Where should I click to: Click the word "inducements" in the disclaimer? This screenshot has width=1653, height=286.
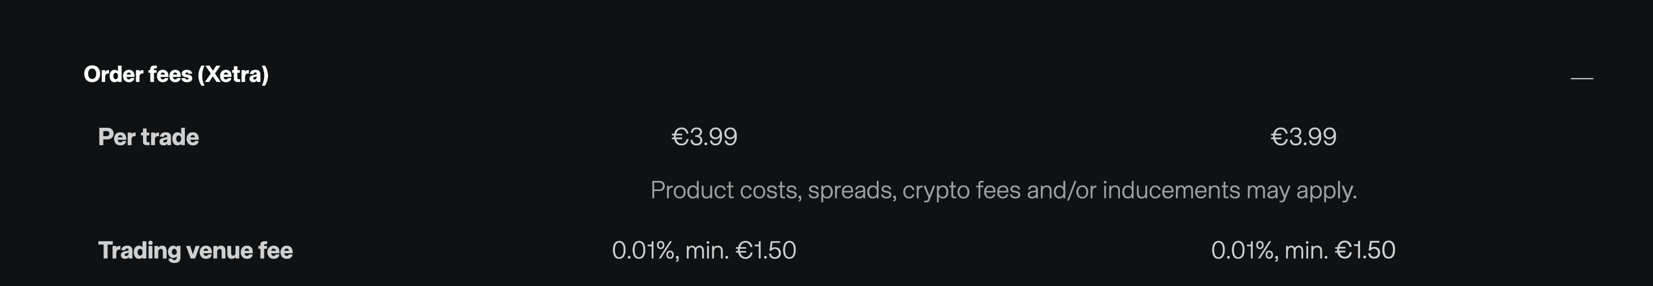pos(1170,190)
